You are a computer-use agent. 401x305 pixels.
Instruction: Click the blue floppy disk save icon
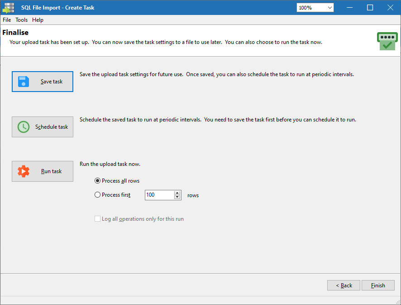click(24, 82)
